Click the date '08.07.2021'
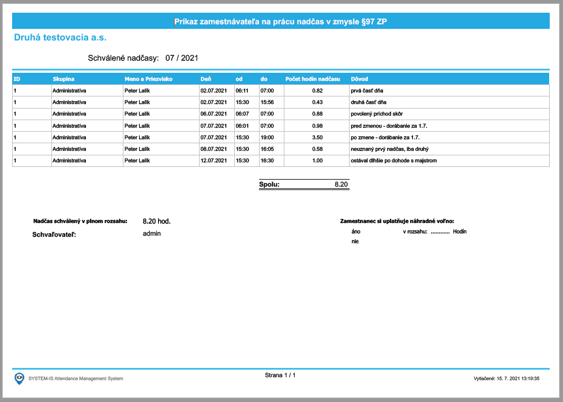 (x=213, y=149)
